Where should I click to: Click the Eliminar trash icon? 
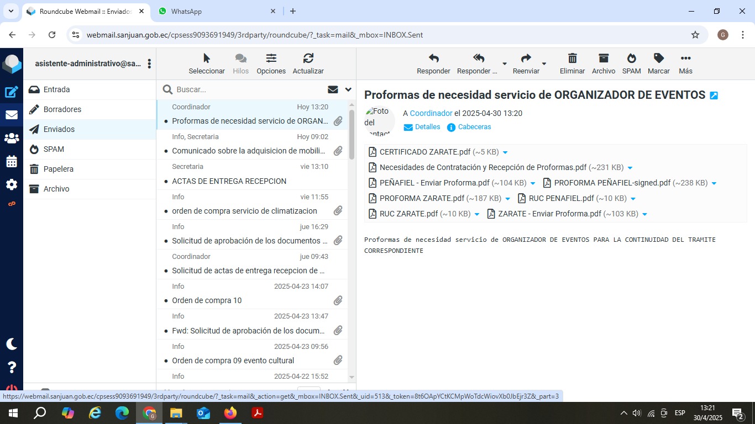[x=572, y=59]
